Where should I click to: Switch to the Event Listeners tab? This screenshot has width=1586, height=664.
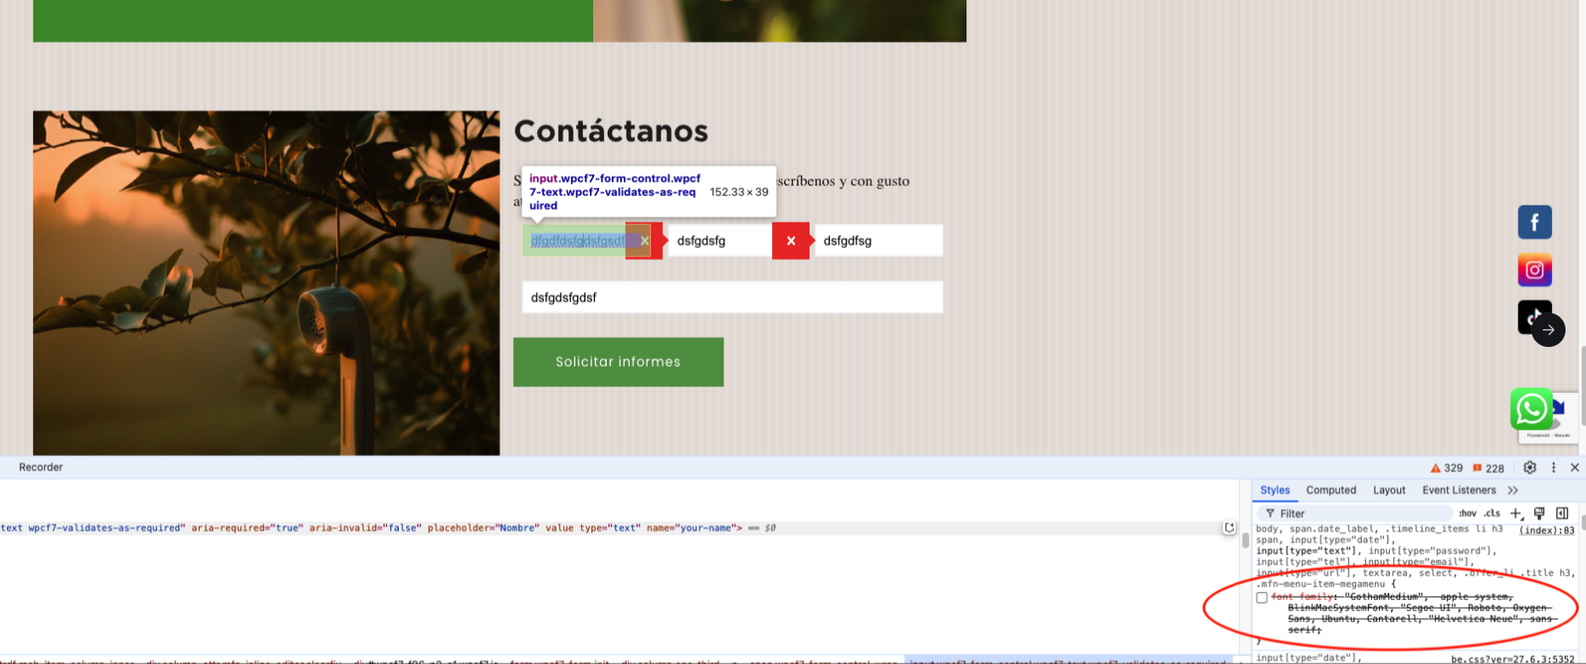tap(1459, 490)
